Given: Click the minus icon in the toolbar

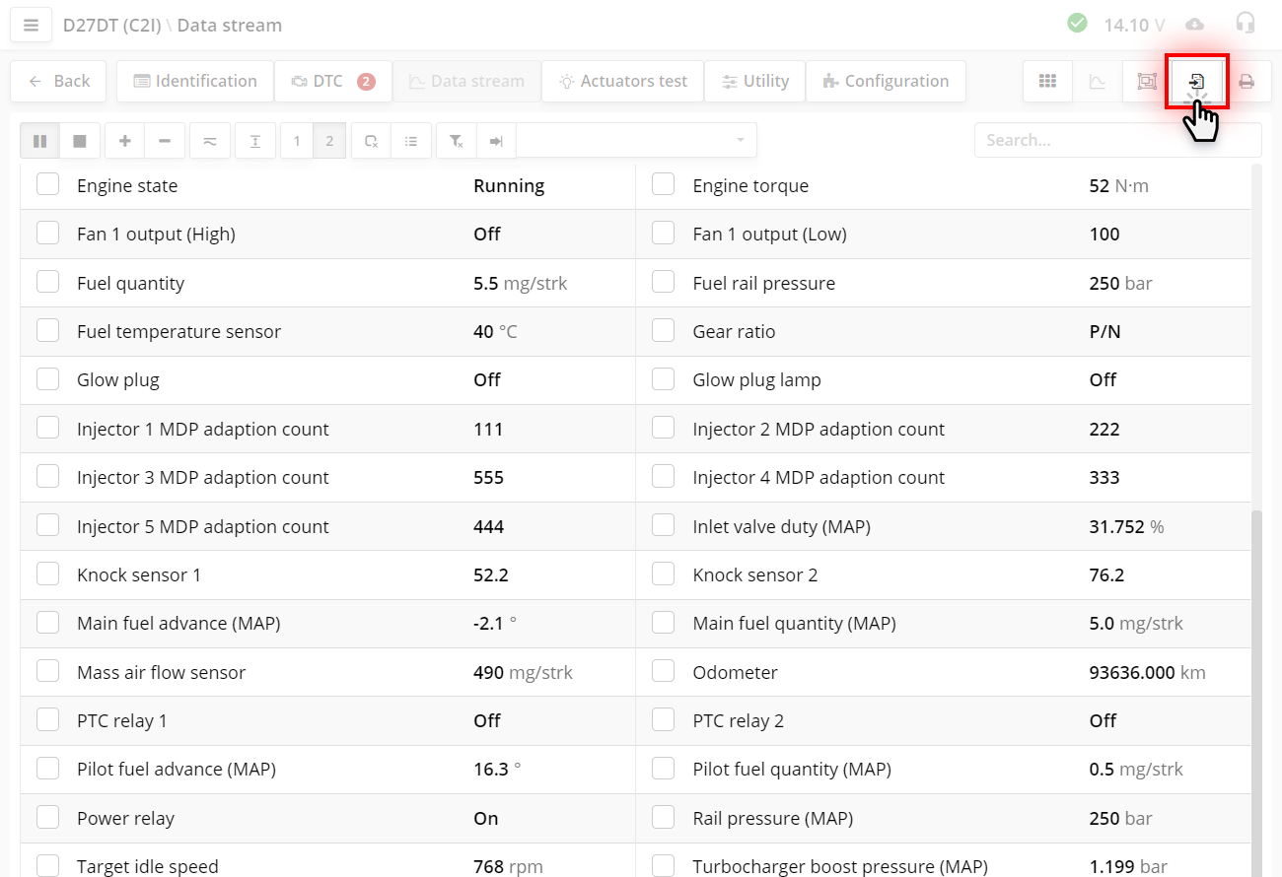Looking at the screenshot, I should point(165,141).
